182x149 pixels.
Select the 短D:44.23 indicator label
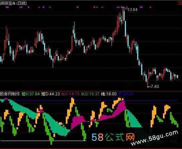[50, 94]
